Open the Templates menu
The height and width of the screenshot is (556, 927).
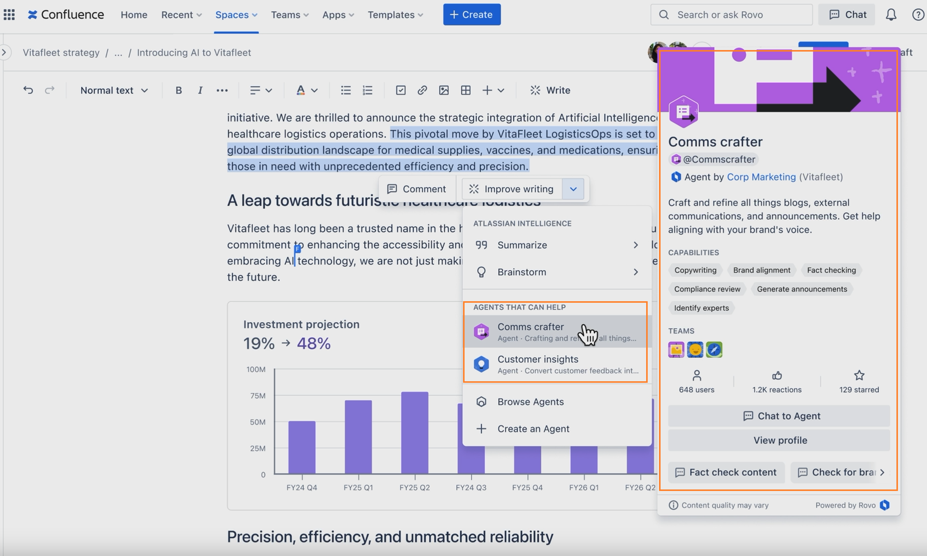pos(395,15)
